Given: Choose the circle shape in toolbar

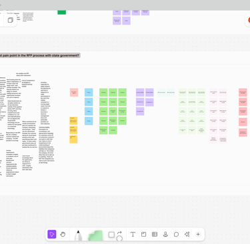Looking at the screenshot, I should click(119, 239).
